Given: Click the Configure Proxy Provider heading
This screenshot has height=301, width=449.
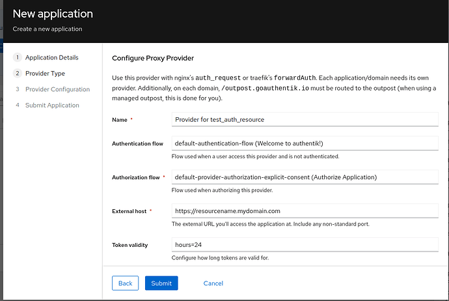Looking at the screenshot, I should (x=153, y=58).
